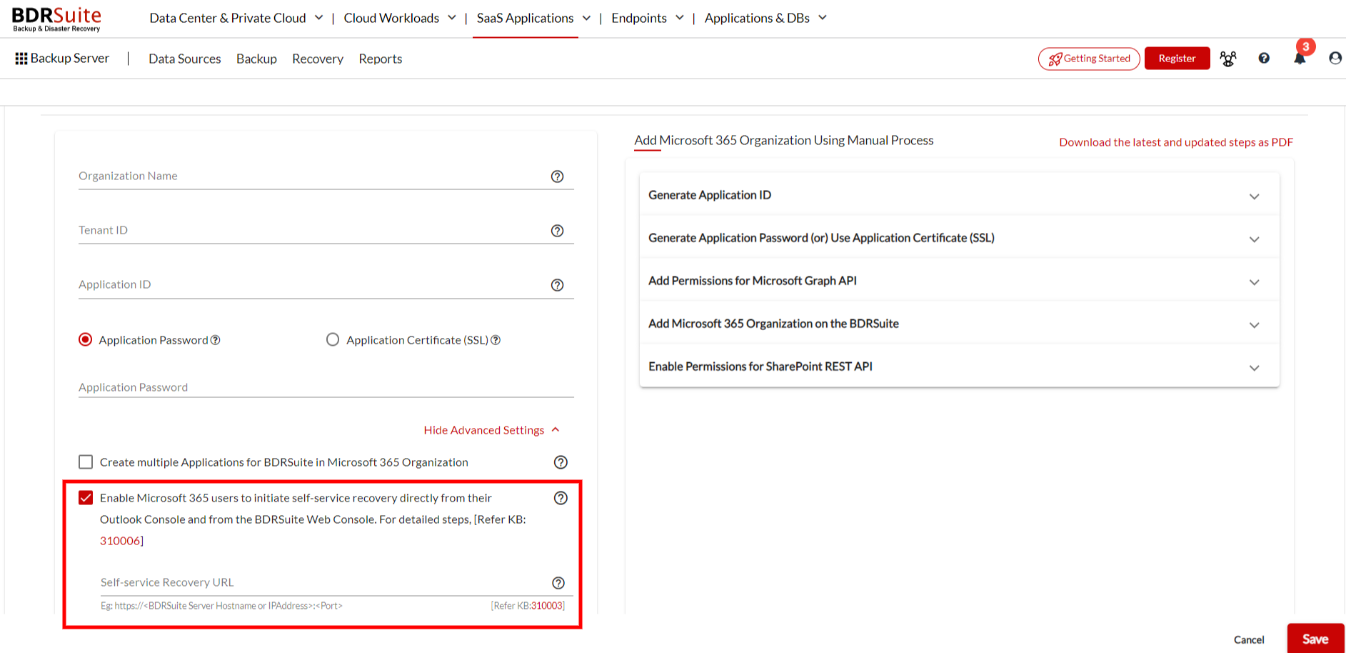Open the Reports menu
Viewport: 1346px width, 653px height.
tap(381, 59)
